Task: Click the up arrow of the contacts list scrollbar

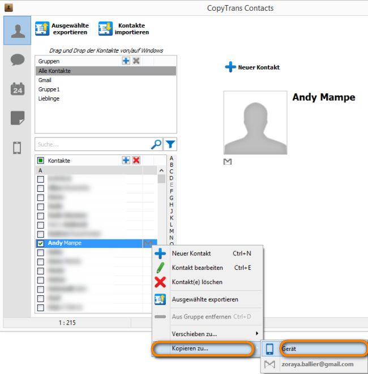Action: pos(161,170)
